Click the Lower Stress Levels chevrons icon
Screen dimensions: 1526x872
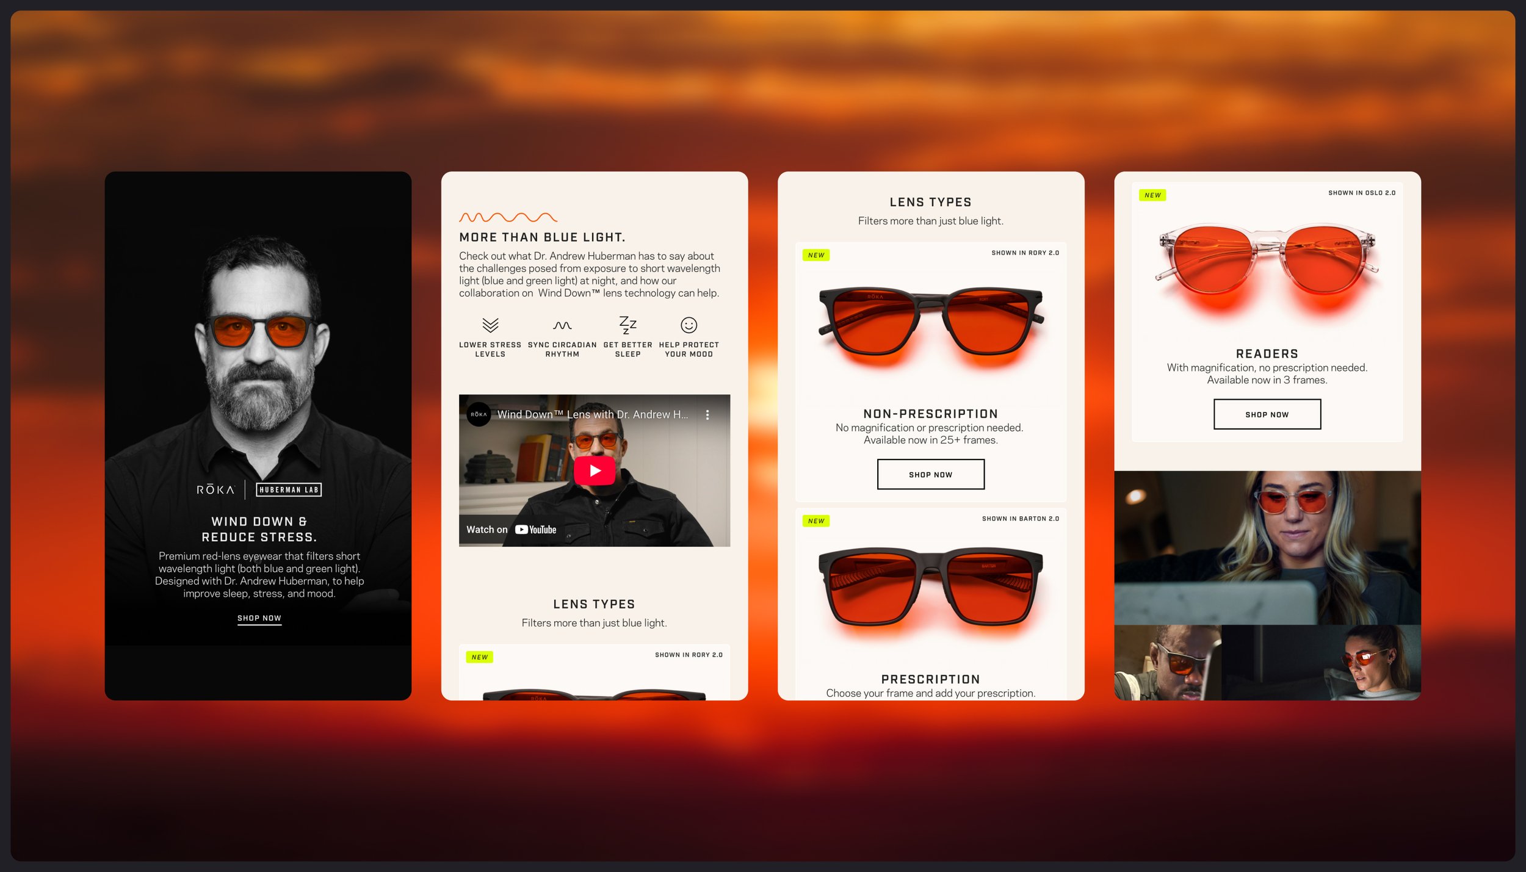point(490,325)
